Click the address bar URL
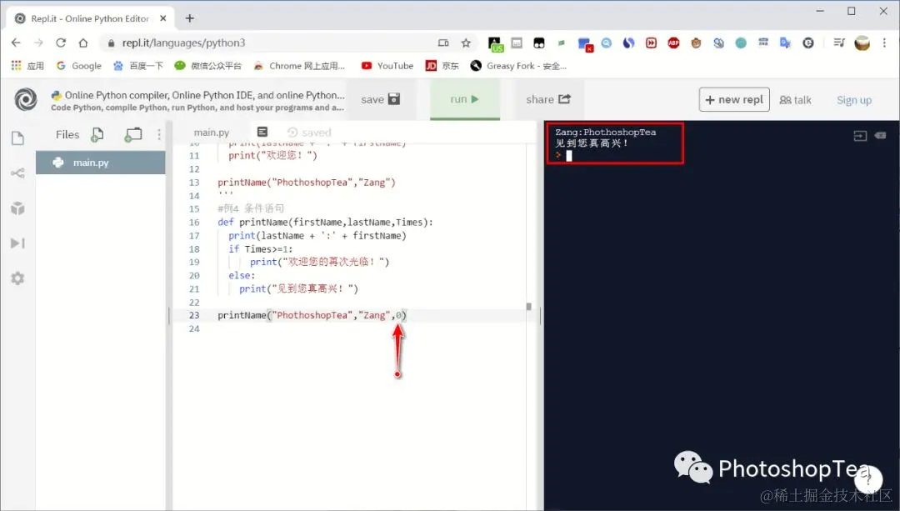The width and height of the screenshot is (900, 511). (183, 43)
